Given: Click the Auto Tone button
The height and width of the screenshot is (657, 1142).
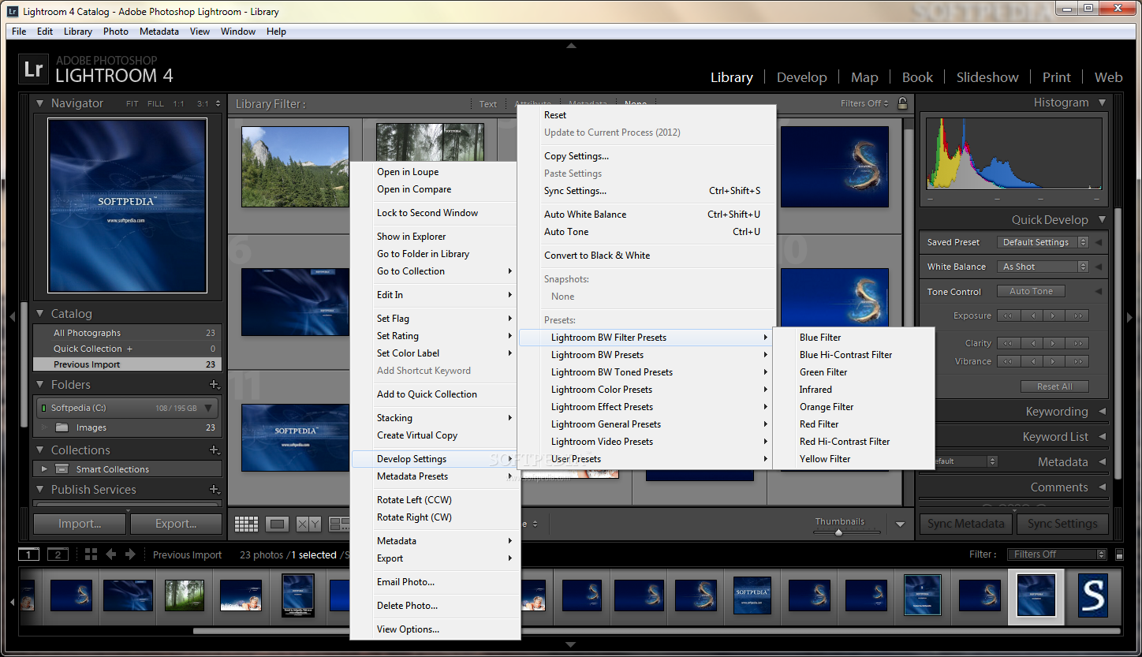Looking at the screenshot, I should [x=1031, y=291].
